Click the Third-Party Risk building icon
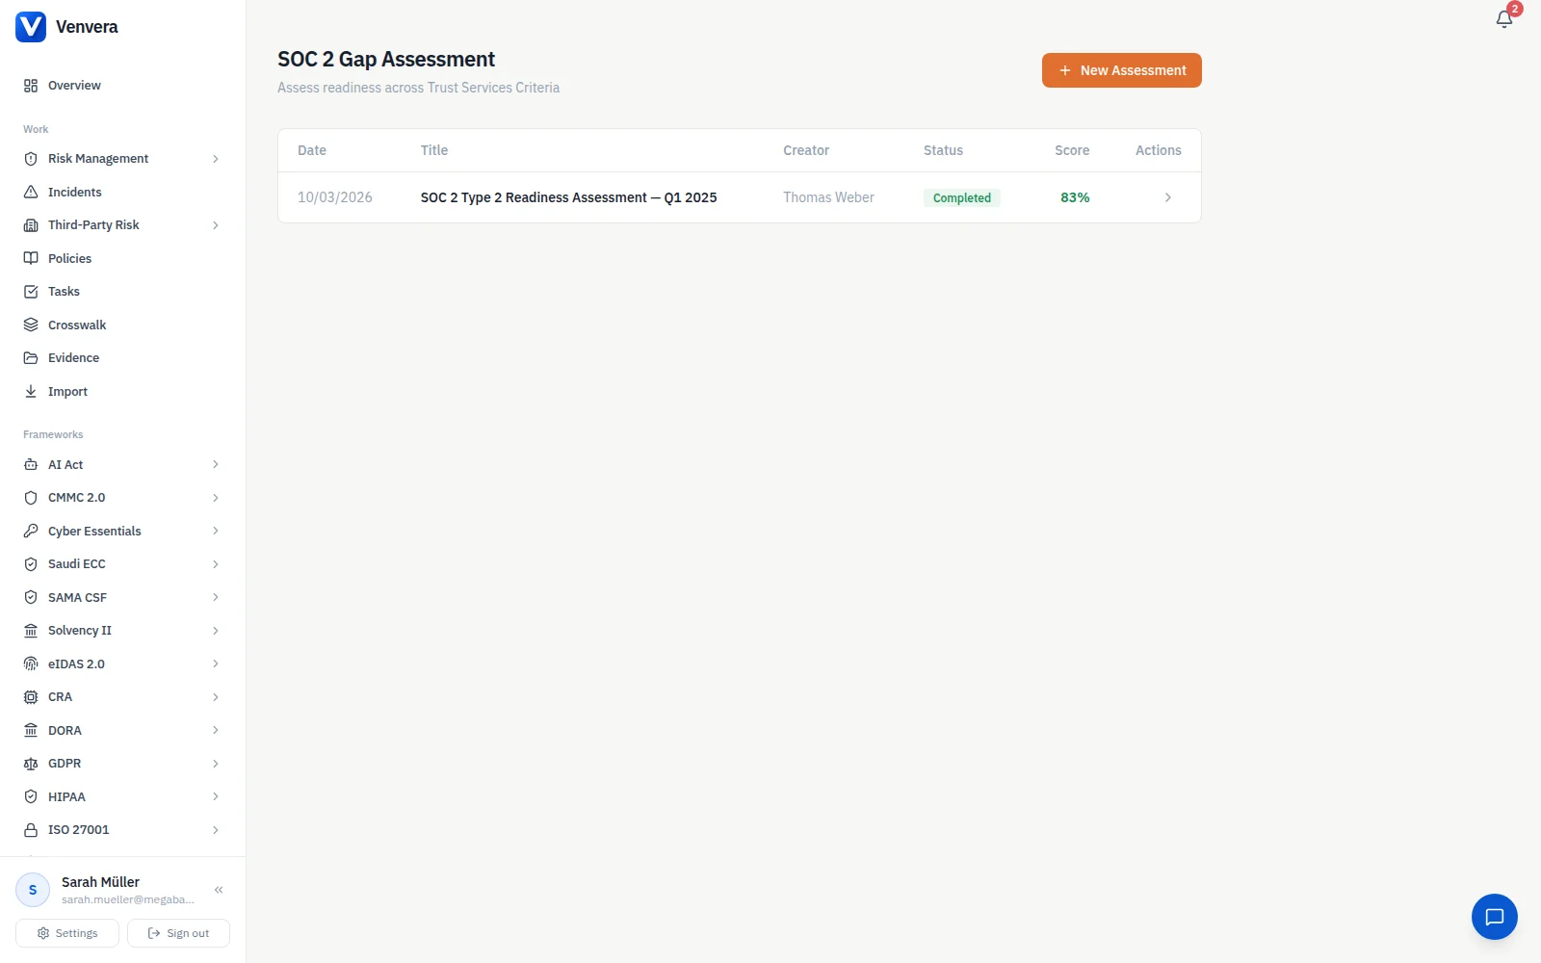This screenshot has width=1541, height=963. pos(31,225)
